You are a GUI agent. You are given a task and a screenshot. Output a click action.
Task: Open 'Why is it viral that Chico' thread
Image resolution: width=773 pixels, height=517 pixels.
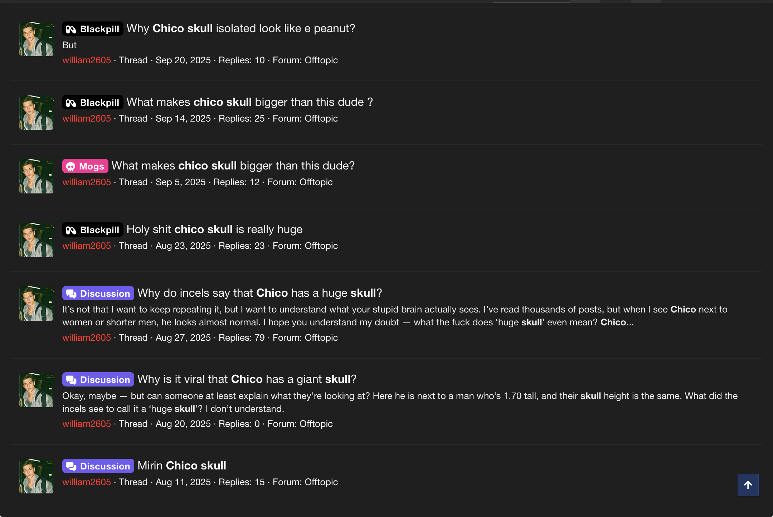[x=247, y=379]
